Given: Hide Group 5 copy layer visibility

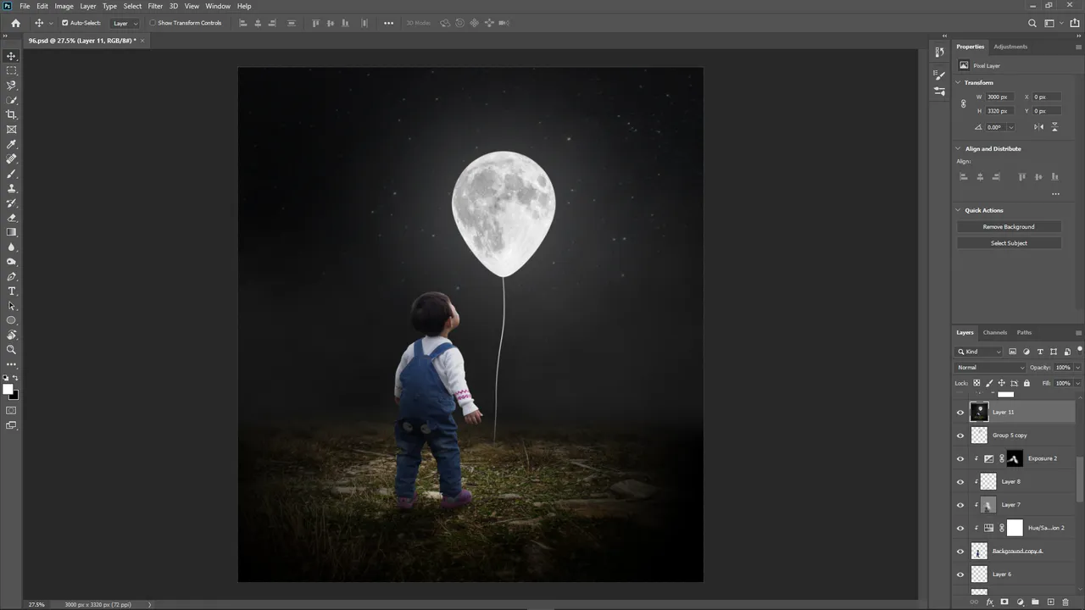Looking at the screenshot, I should click(x=960, y=435).
